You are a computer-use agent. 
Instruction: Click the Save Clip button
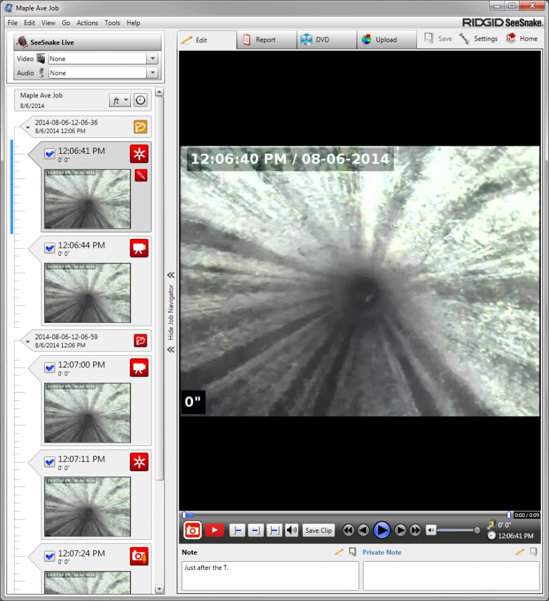pyautogui.click(x=319, y=531)
